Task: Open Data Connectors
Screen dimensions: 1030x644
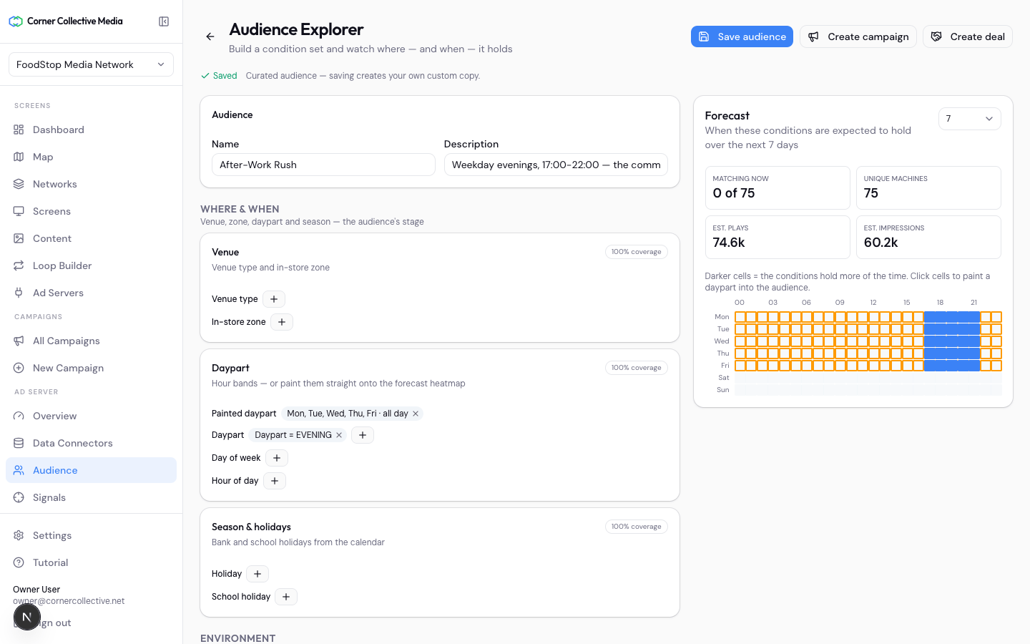Action: coord(91,443)
